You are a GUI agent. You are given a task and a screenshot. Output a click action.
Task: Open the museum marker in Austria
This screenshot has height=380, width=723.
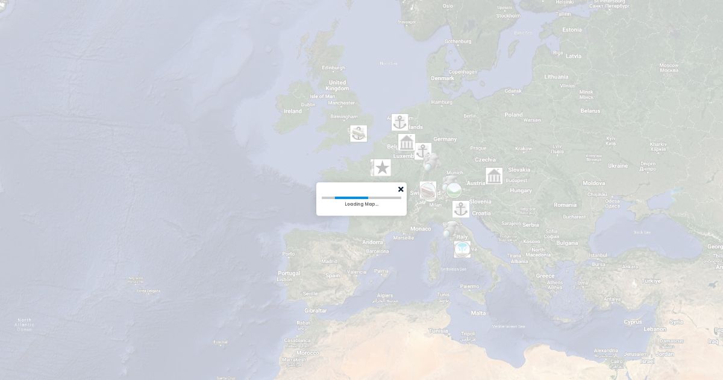pyautogui.click(x=494, y=176)
